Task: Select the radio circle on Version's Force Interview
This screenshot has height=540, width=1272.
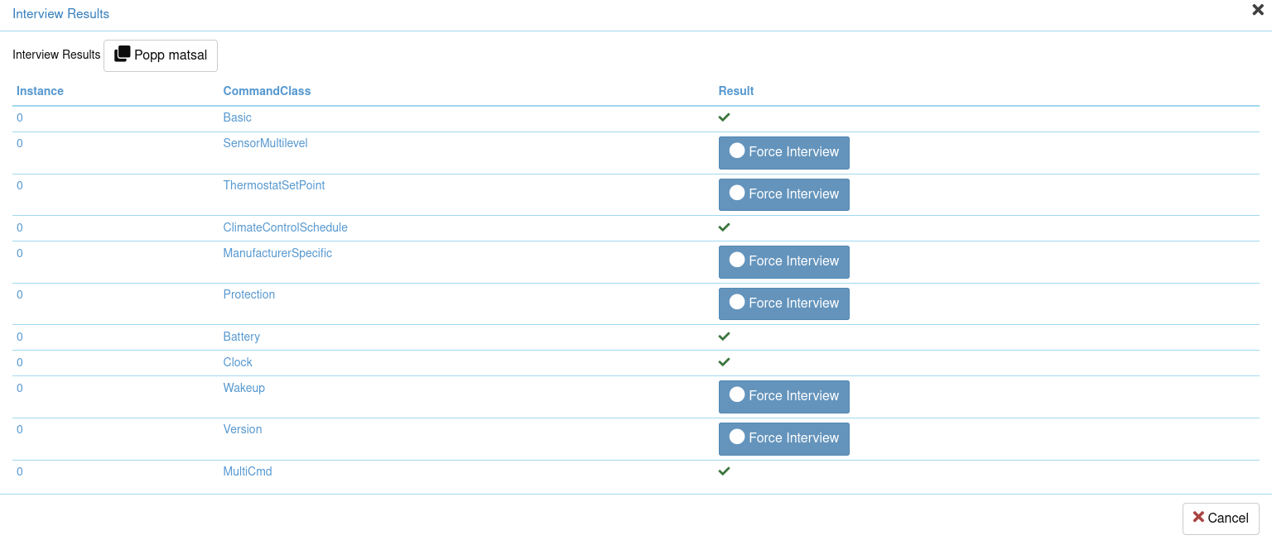Action: [737, 437]
